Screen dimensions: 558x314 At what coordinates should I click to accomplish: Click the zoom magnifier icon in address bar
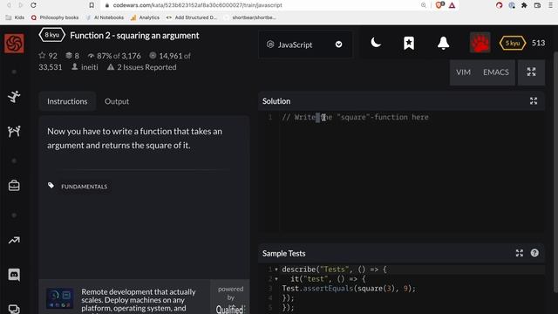424,5
